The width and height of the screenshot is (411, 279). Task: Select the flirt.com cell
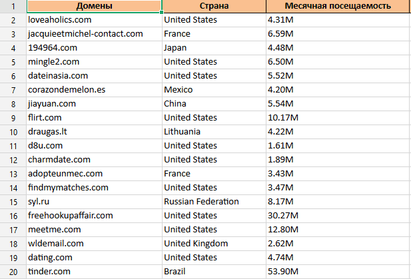click(x=94, y=118)
